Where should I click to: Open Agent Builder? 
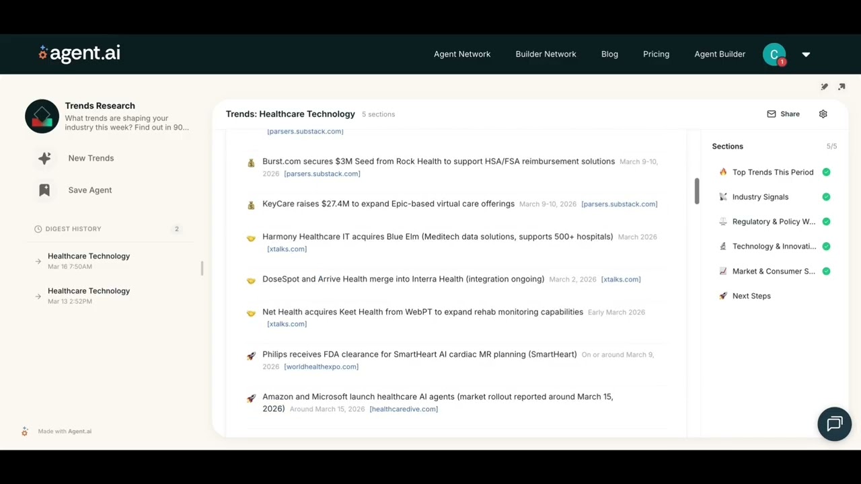pyautogui.click(x=720, y=54)
